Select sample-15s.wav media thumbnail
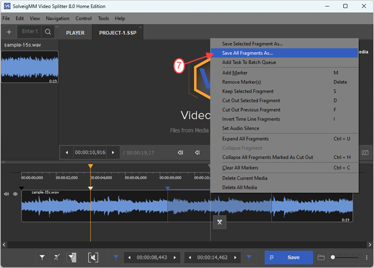This screenshot has width=374, height=268. [29, 67]
